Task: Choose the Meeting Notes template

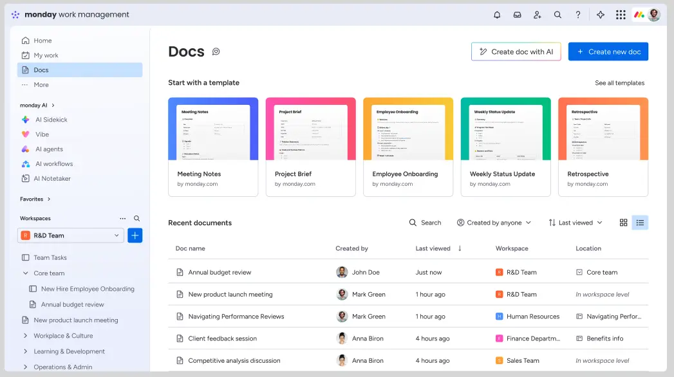Action: tap(213, 147)
